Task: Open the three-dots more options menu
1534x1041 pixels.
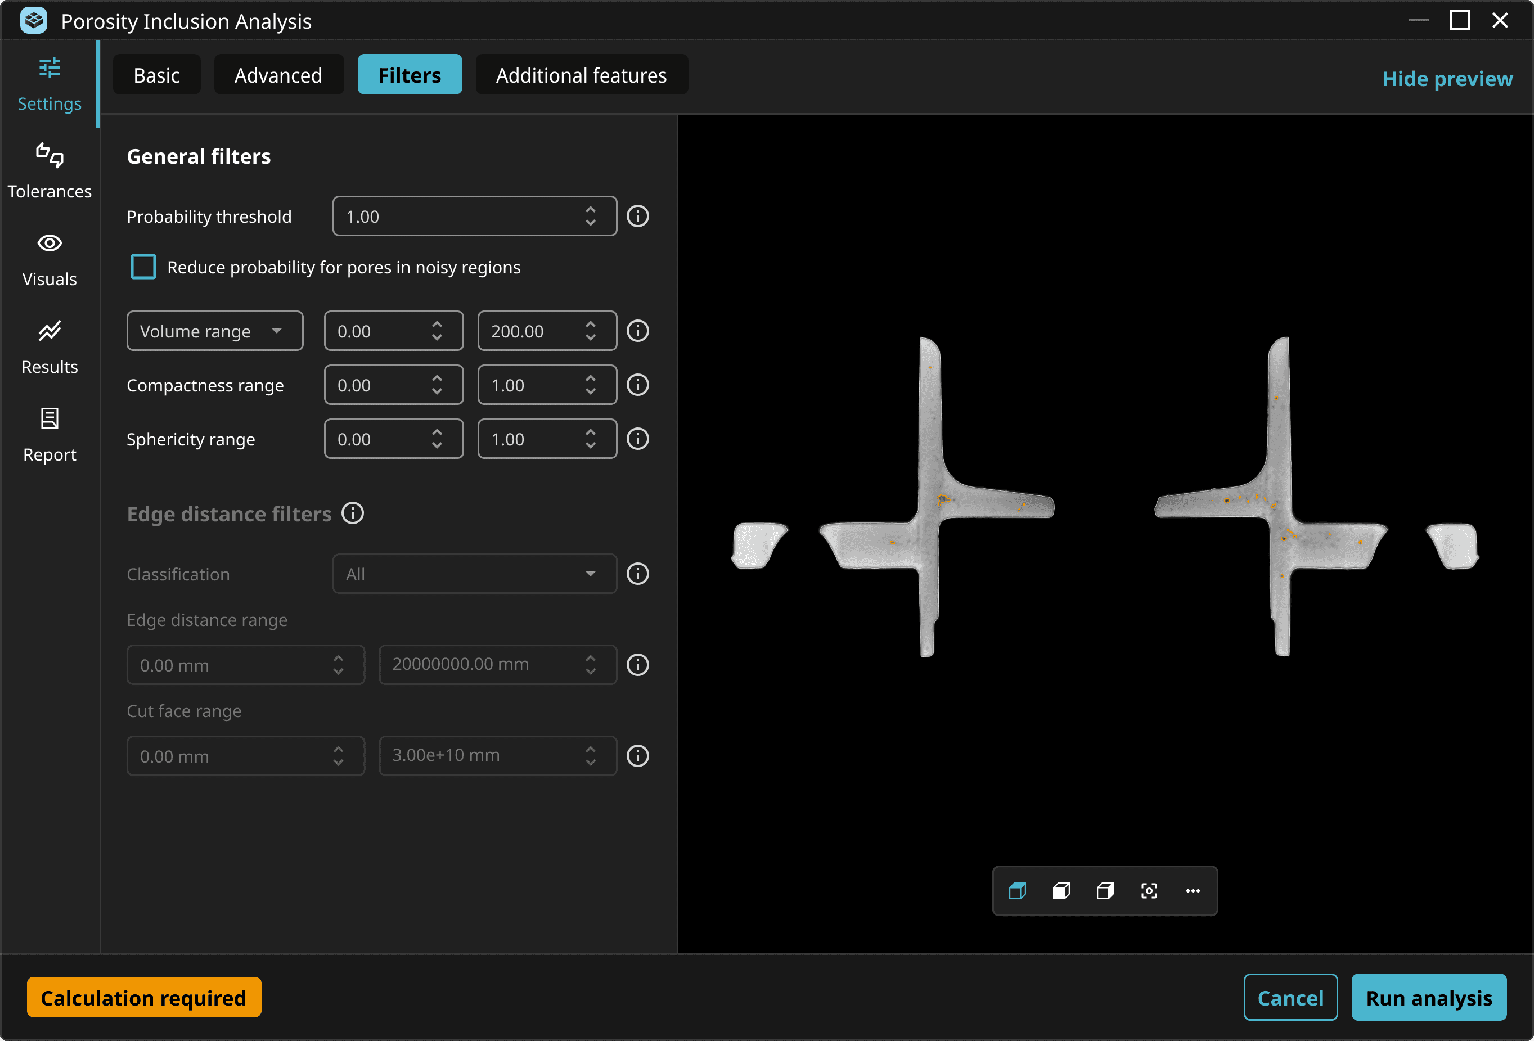Action: click(1193, 890)
